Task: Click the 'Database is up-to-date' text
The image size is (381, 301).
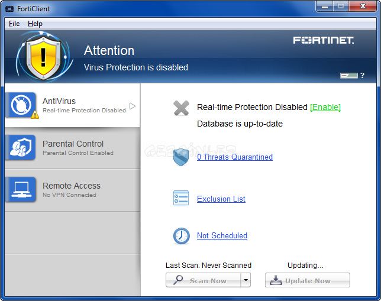Action: [240, 124]
